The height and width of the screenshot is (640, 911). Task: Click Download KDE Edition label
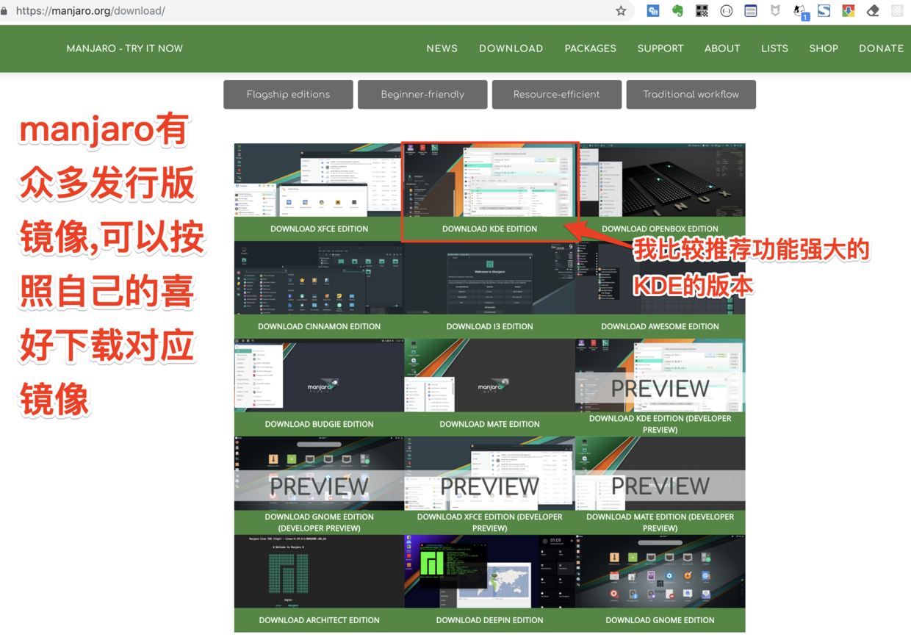pyautogui.click(x=489, y=229)
